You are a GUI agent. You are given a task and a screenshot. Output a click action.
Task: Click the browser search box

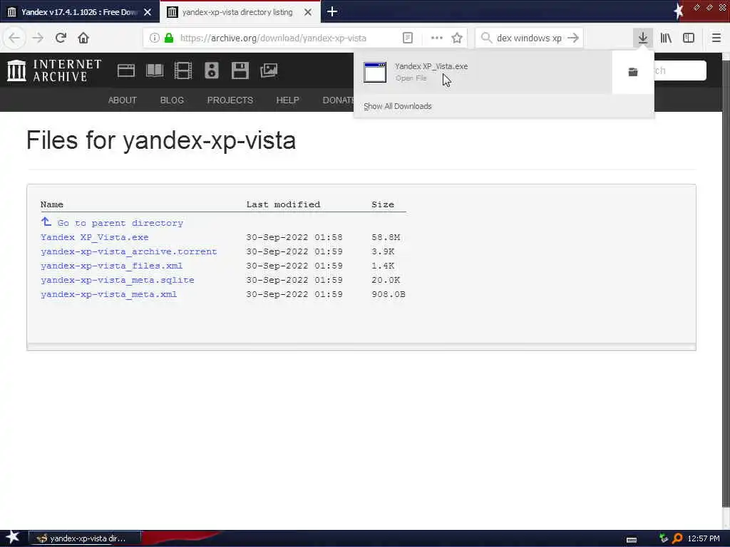point(528,38)
